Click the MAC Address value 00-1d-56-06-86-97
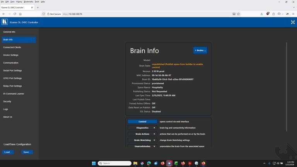Image resolution: width=297 pixels, height=167 pixels. (x=161, y=75)
